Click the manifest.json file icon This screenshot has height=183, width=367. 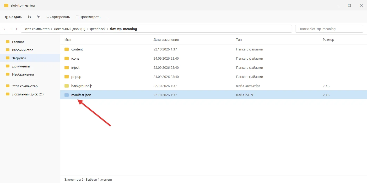[67, 95]
